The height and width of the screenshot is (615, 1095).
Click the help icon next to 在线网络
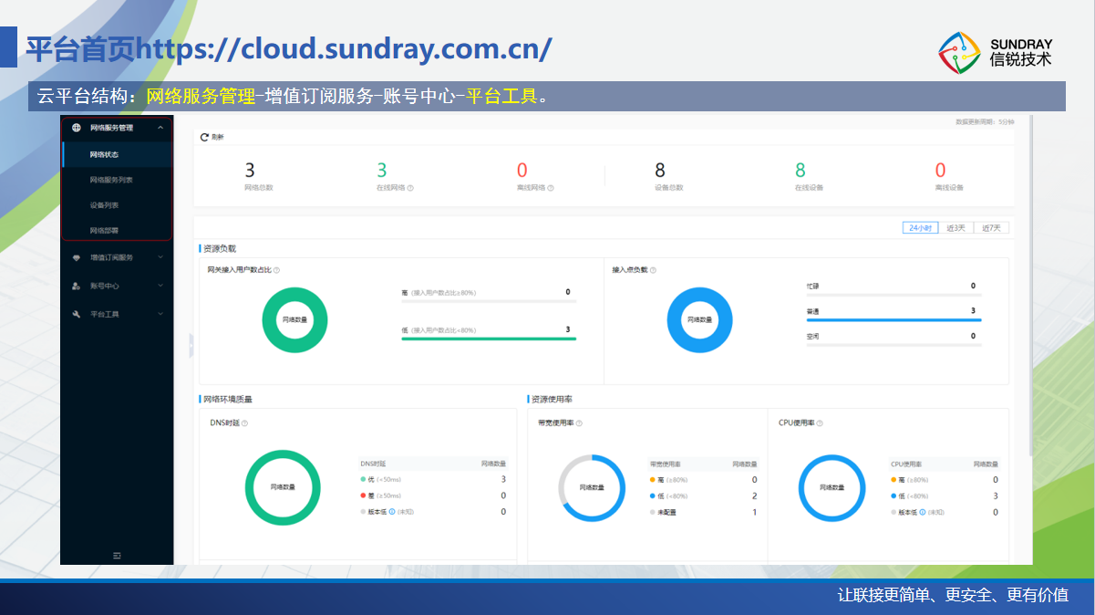pos(410,188)
